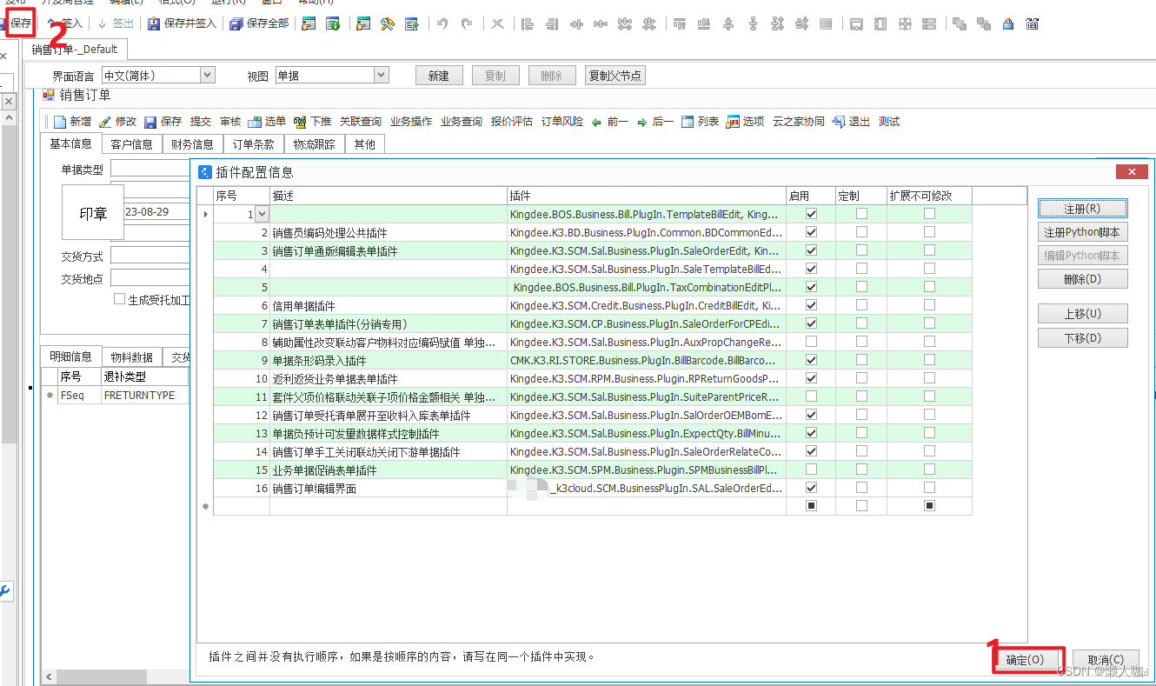This screenshot has height=686, width=1156.
Task: Toggle 启用 checkbox for 信用单据插件
Action: coord(811,305)
